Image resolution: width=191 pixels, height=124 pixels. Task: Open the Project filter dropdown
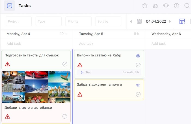19,21
